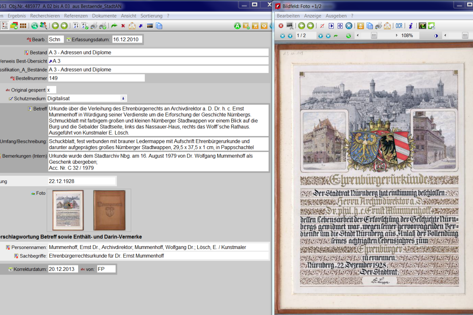
Task: Click the sort A-Z ascending icon
Action: [x=76, y=26]
